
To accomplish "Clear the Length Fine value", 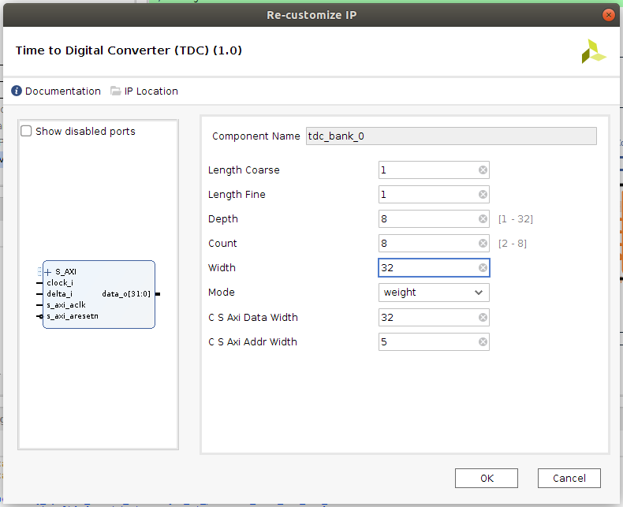I will (483, 195).
